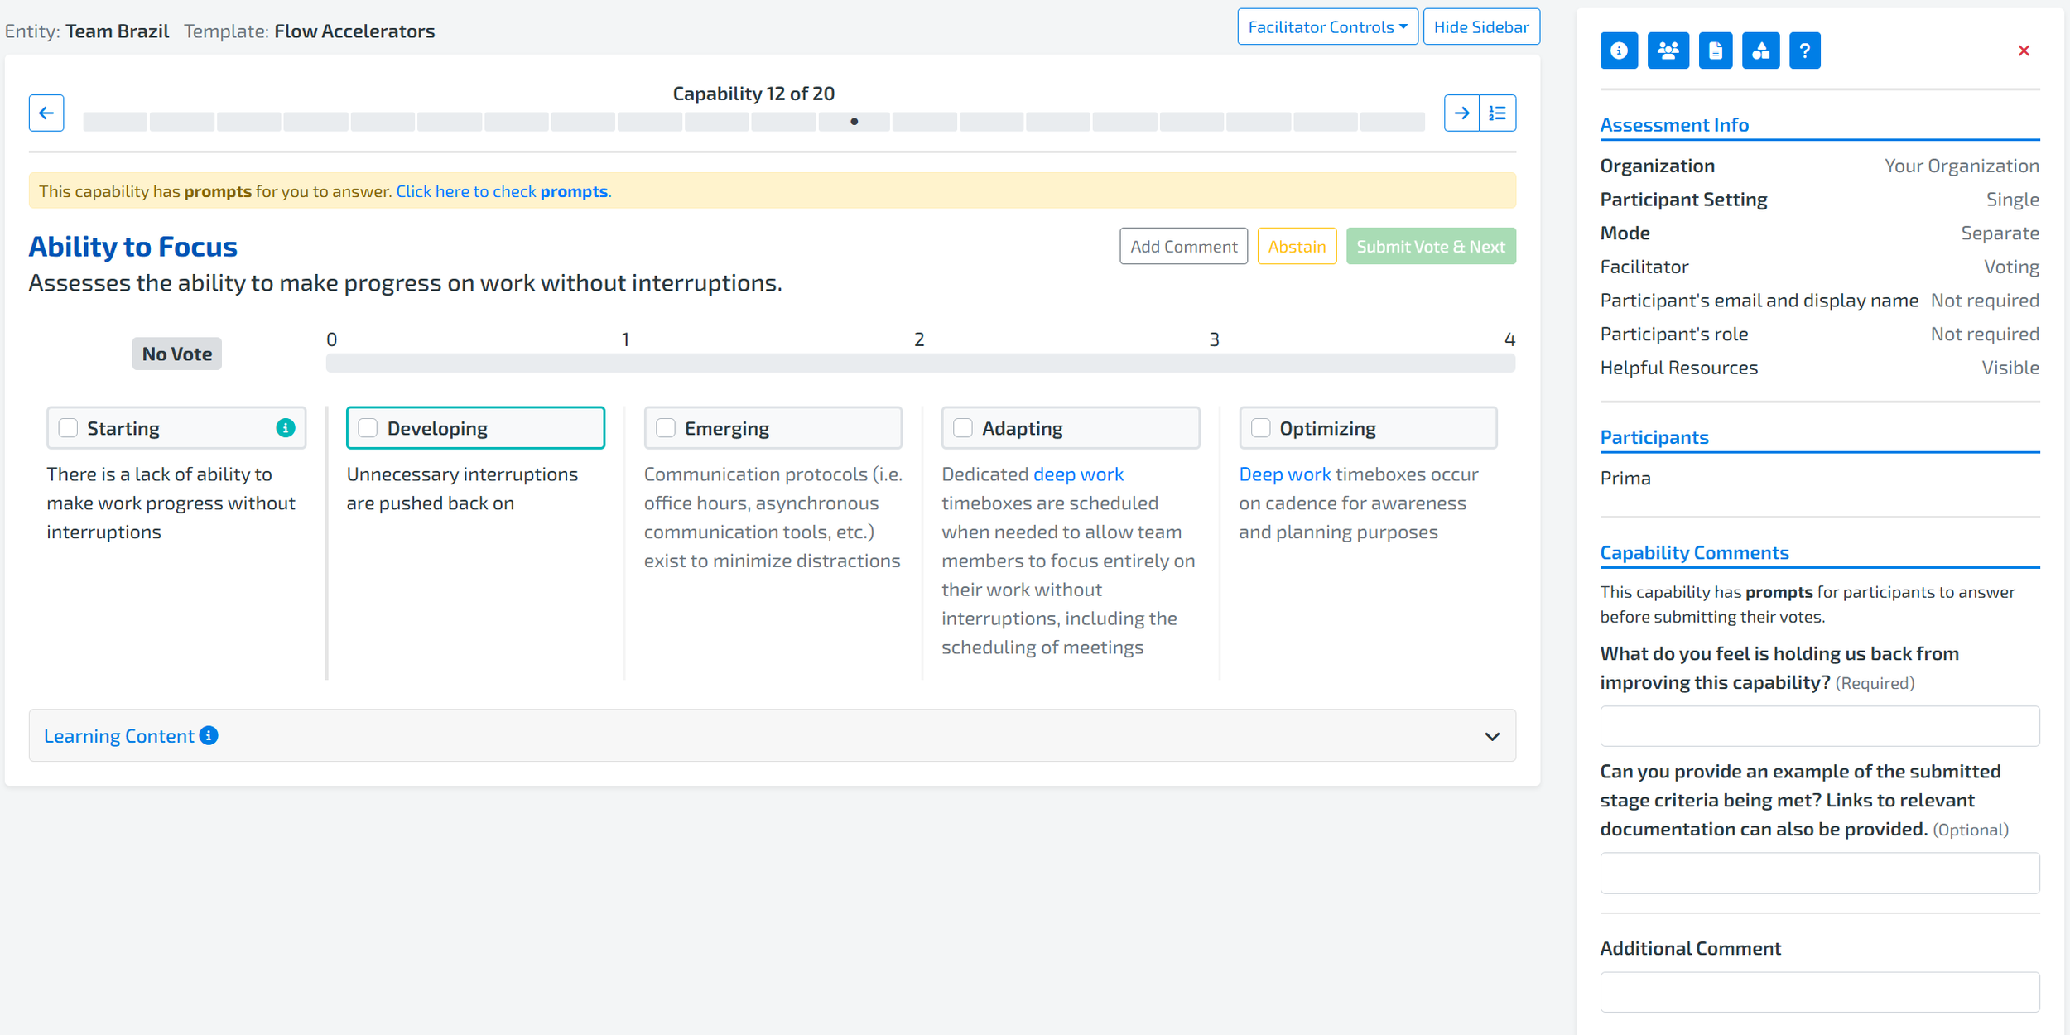The width and height of the screenshot is (2070, 1035).
Task: Open the document notes sidebar icon
Action: (x=1715, y=51)
